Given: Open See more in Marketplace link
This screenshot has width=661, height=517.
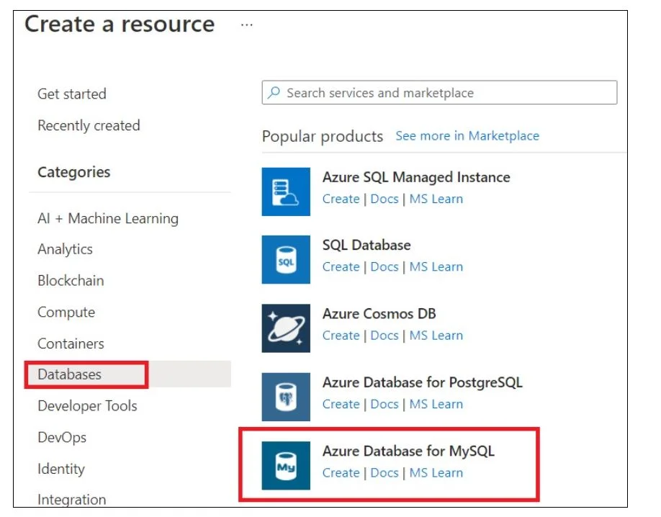Looking at the screenshot, I should pyautogui.click(x=467, y=135).
